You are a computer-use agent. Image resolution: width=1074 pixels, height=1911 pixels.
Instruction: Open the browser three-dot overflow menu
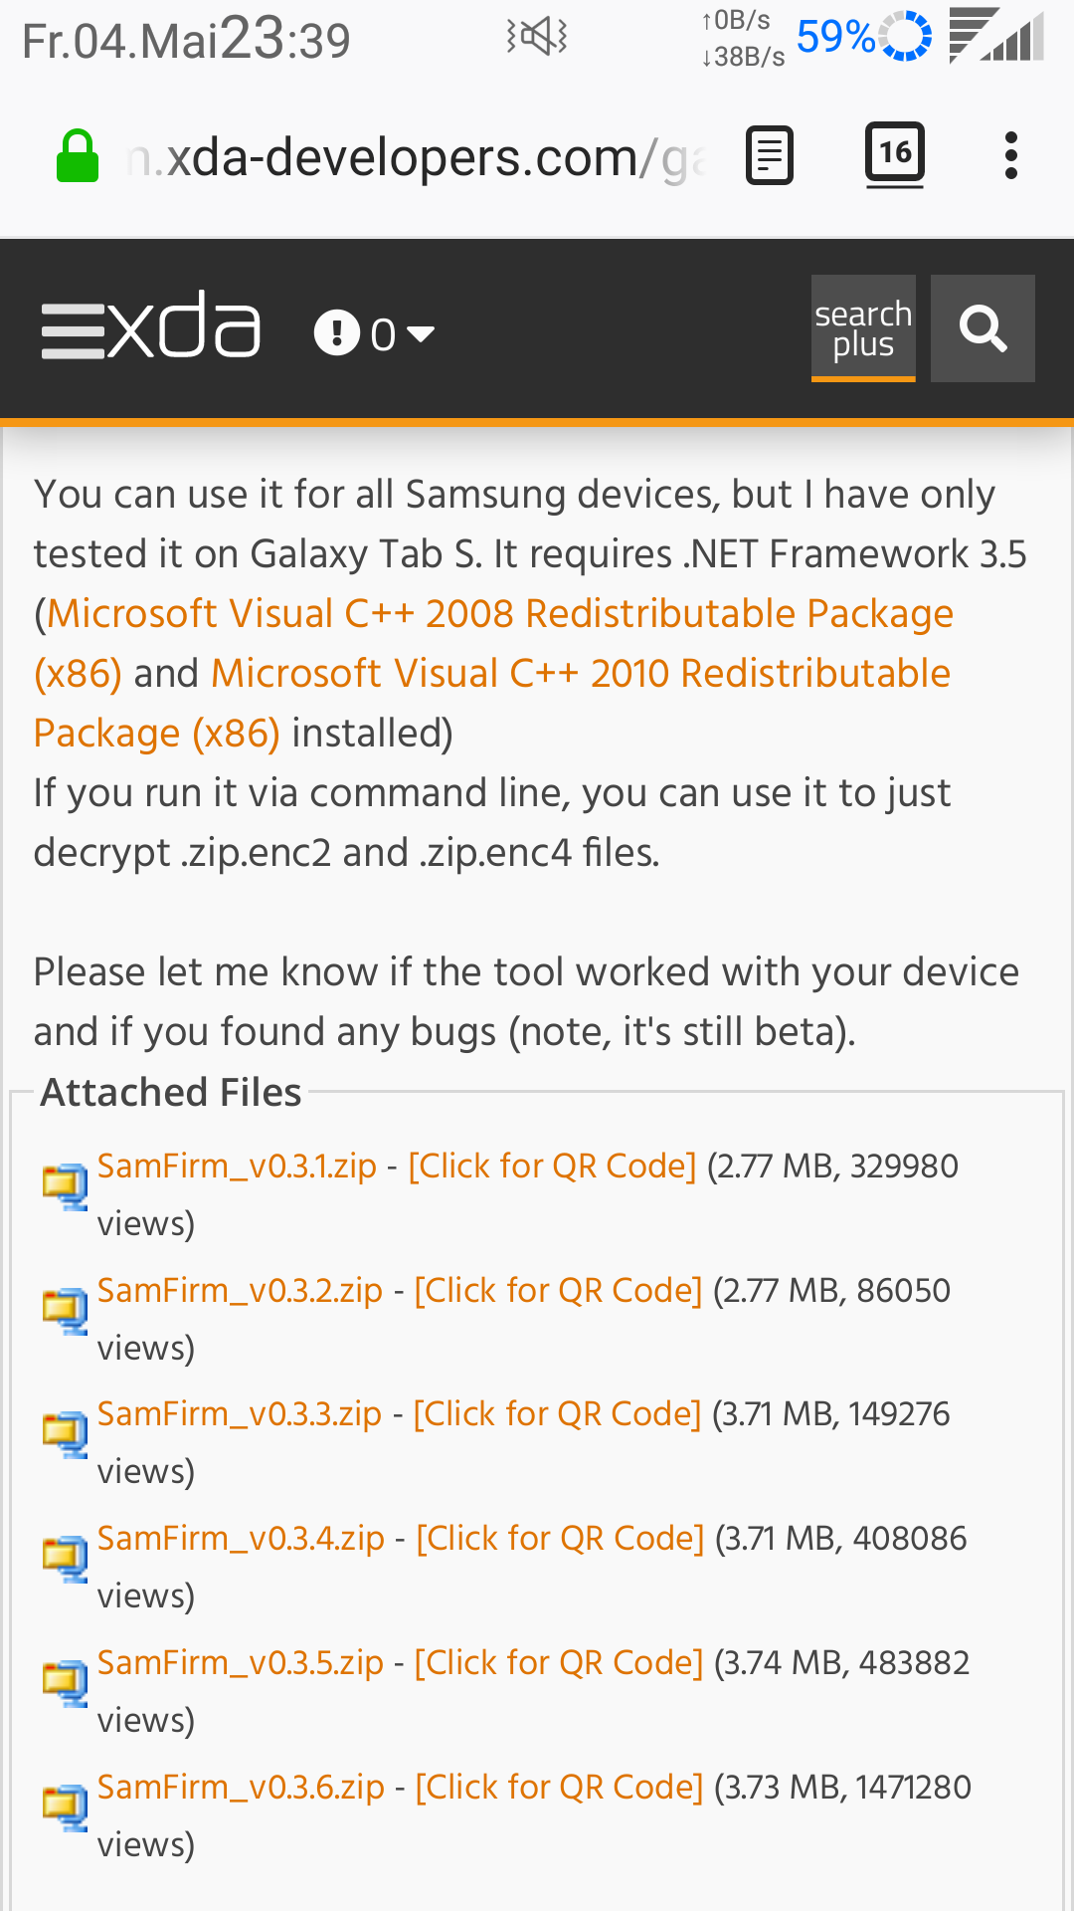click(1011, 156)
